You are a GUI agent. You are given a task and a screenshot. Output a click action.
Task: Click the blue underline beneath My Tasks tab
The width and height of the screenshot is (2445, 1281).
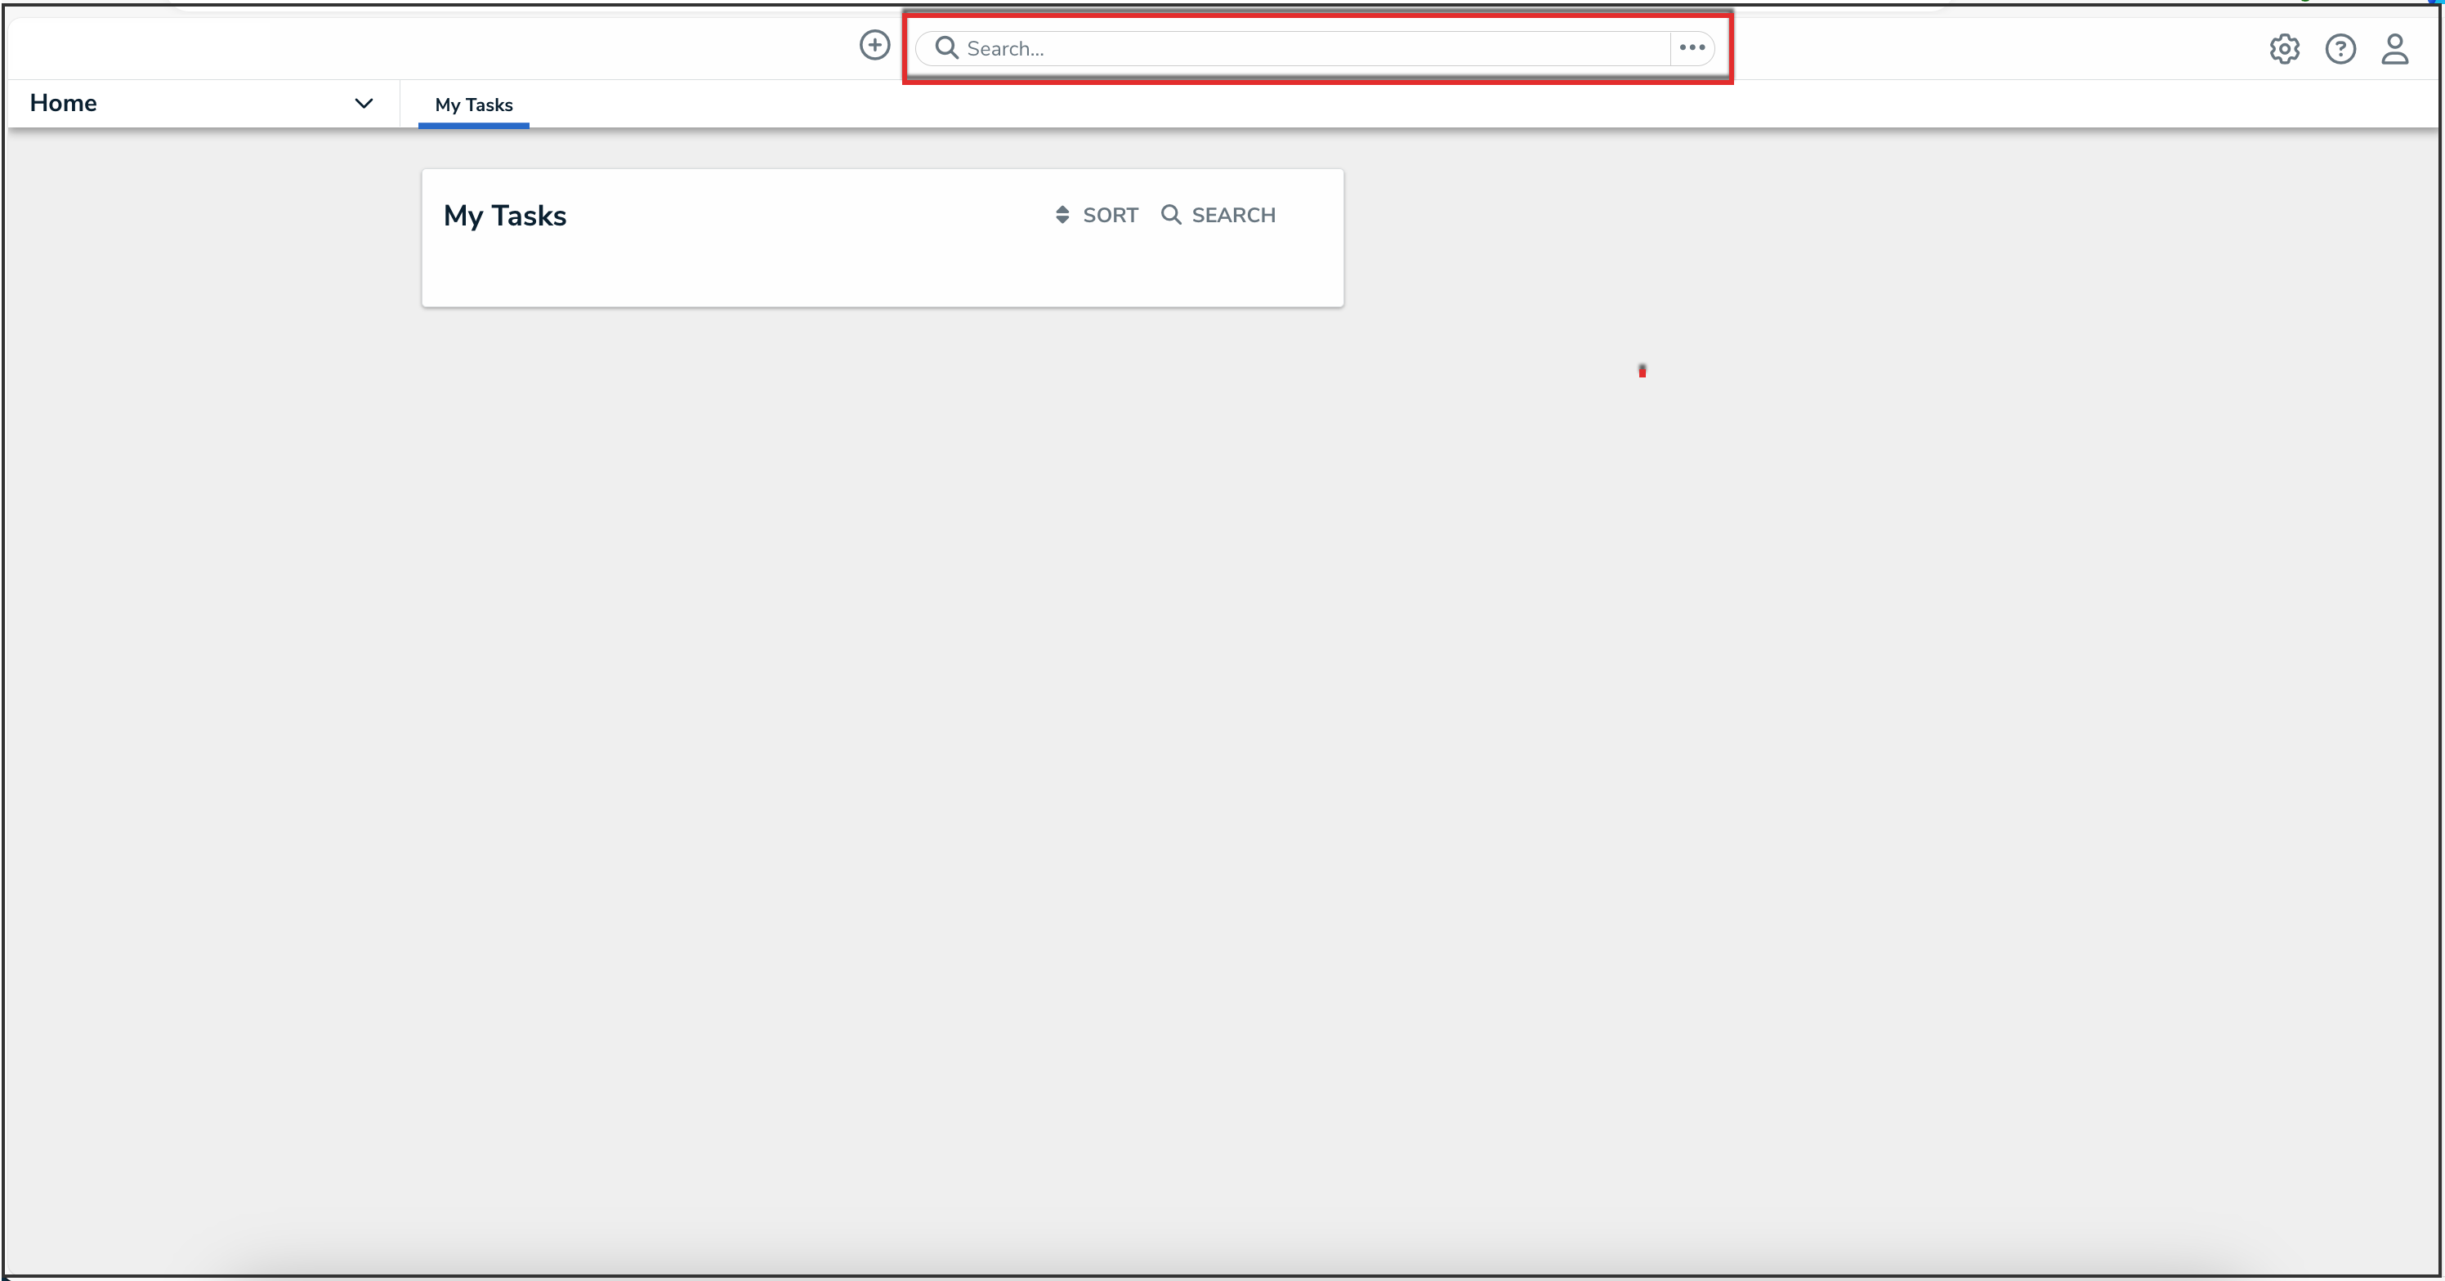(474, 125)
